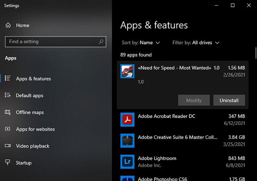Close the Settings window
257x181 pixels.
[x=249, y=5]
